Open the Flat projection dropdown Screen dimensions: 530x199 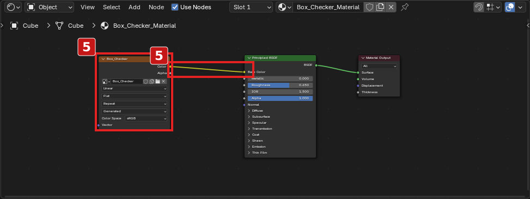(x=134, y=96)
